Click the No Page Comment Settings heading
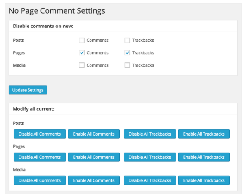The height and width of the screenshot is (194, 245). 57,11
